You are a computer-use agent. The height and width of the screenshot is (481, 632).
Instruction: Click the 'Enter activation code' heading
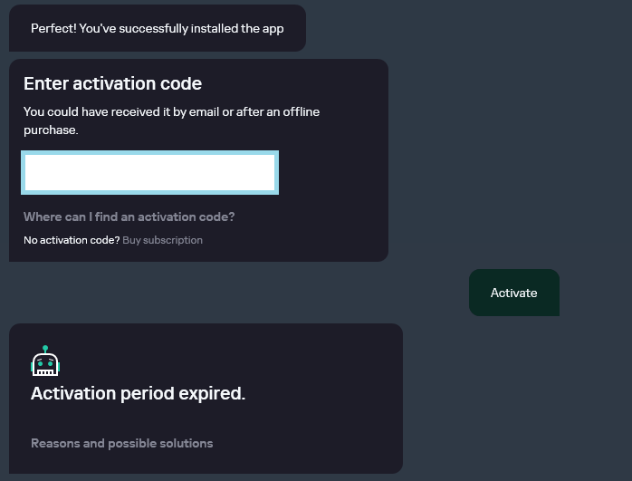(112, 84)
